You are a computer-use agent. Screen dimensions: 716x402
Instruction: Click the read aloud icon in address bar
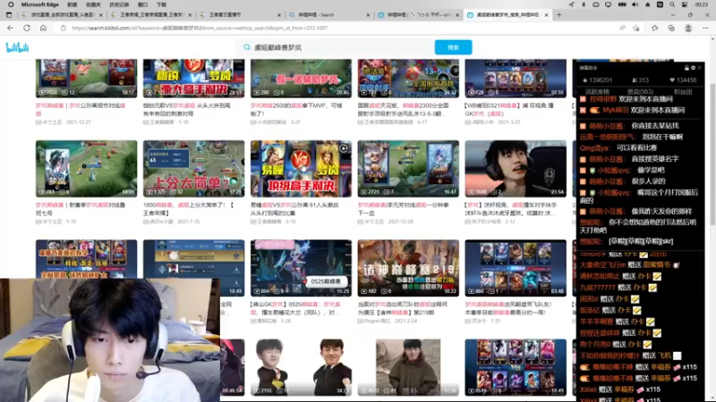tap(622, 28)
